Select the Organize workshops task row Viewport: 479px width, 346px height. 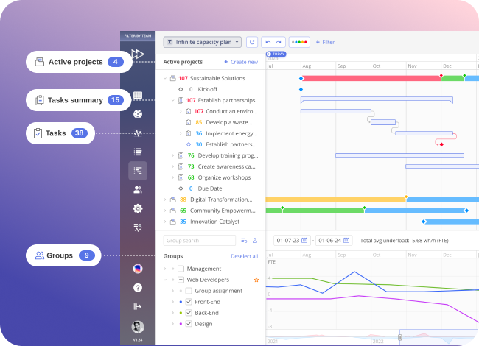click(221, 177)
